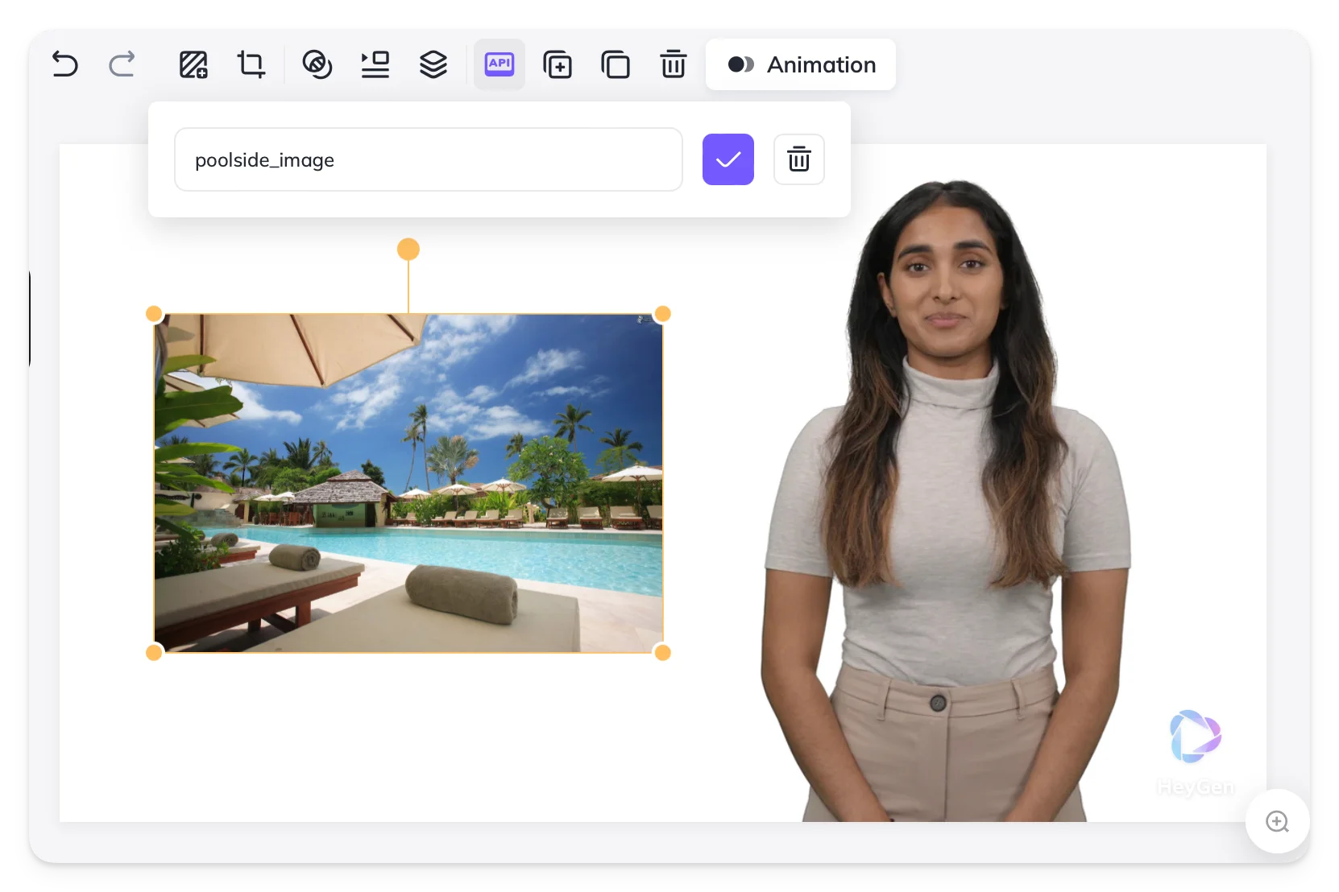This screenshot has height=892, width=1339.
Task: Click the bottom-left resize handle of image
Action: (x=154, y=653)
